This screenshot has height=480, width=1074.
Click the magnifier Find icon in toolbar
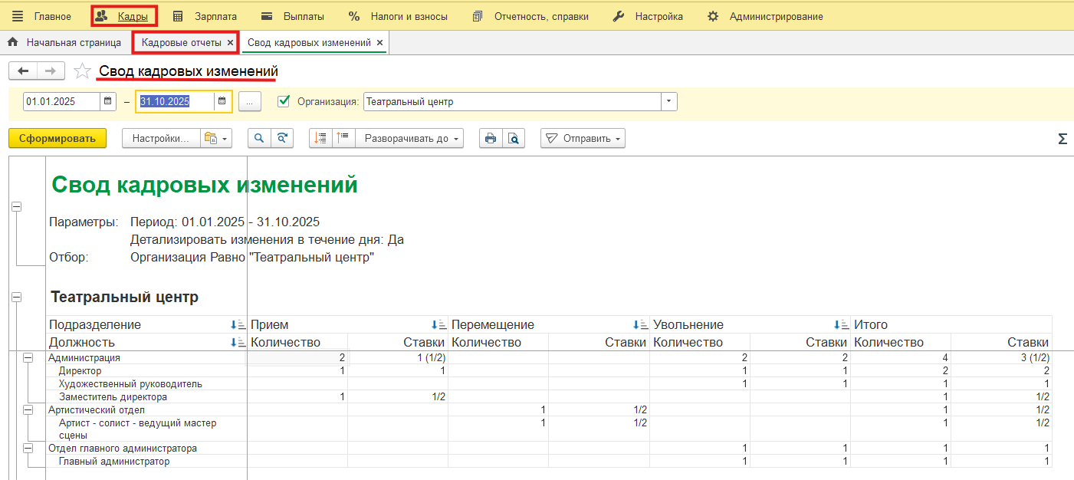(260, 139)
